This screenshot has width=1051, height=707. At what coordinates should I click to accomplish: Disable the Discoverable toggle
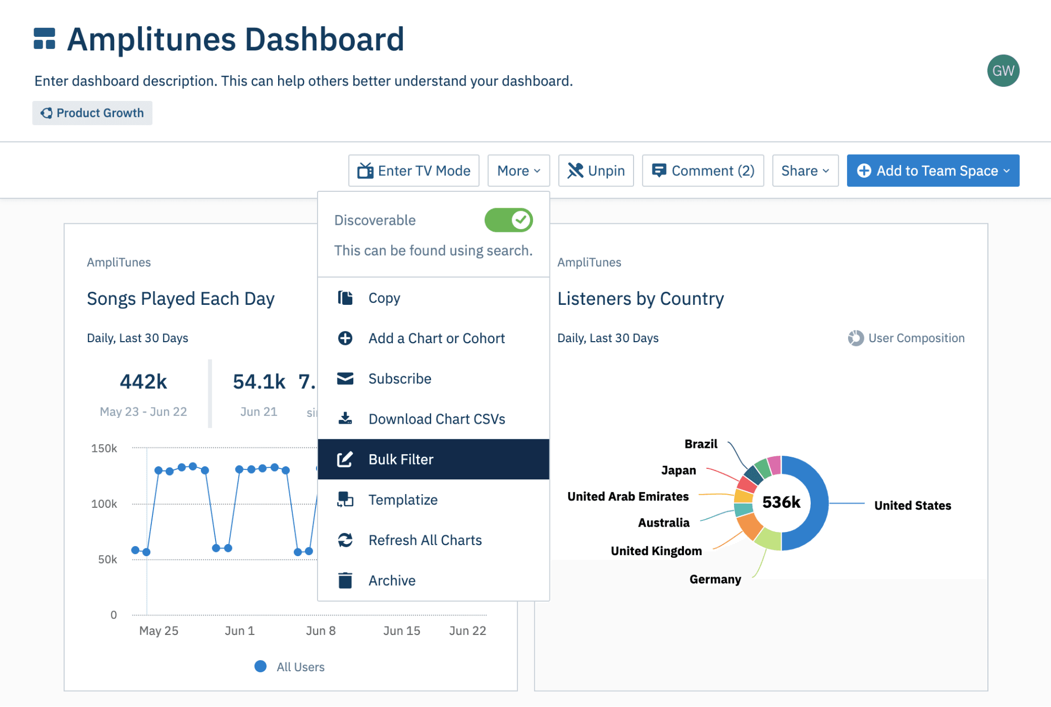point(507,220)
